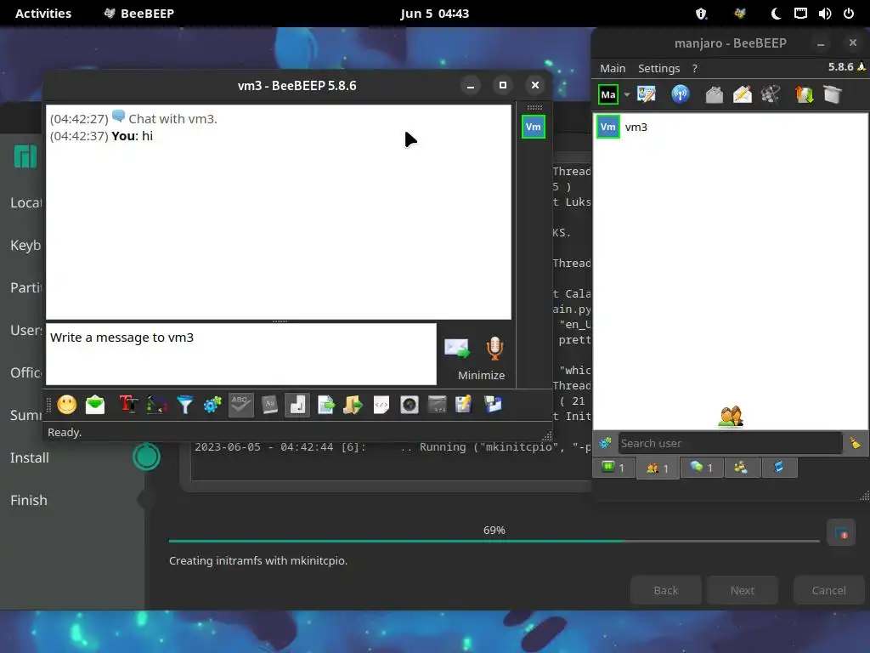Click the BeeBEEP bee tray icon
The image size is (870, 653).
tap(740, 14)
